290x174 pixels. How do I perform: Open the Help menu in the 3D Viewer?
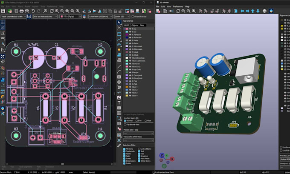(x=187, y=6)
